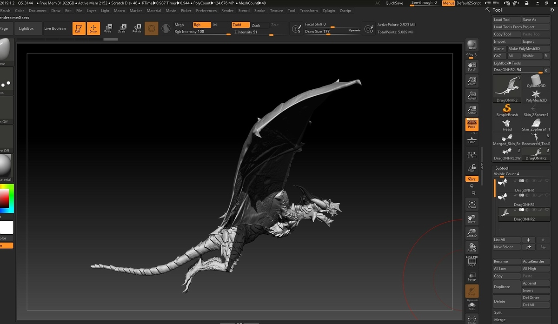Select the Scale transform mode icon
Screen dimensions: 558x324
click(122, 28)
